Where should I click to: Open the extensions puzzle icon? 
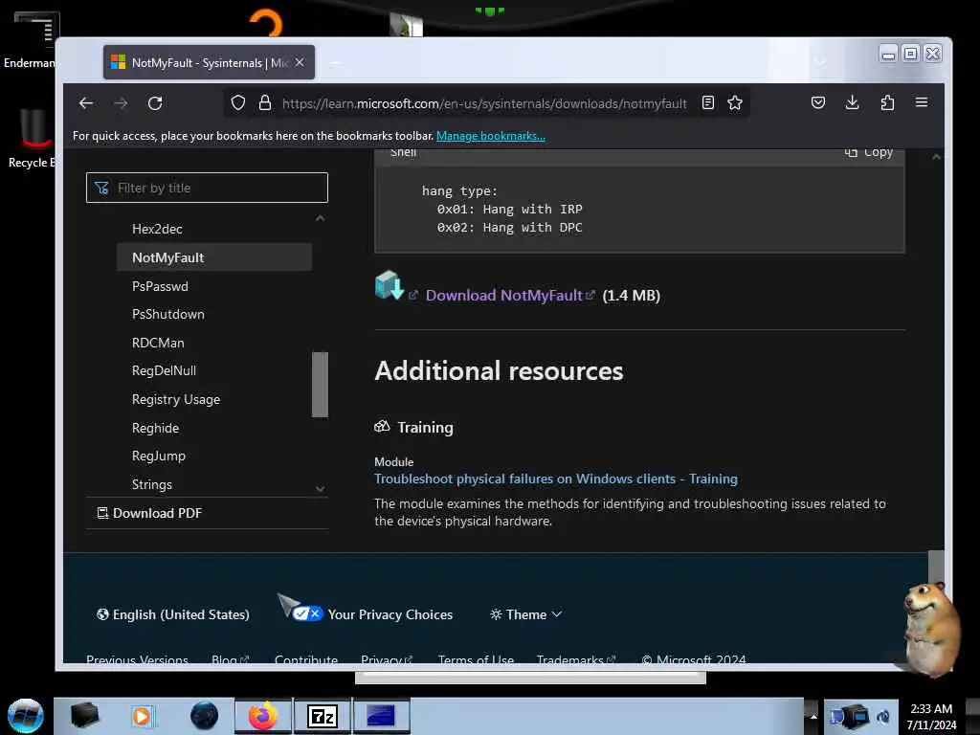[x=887, y=103]
